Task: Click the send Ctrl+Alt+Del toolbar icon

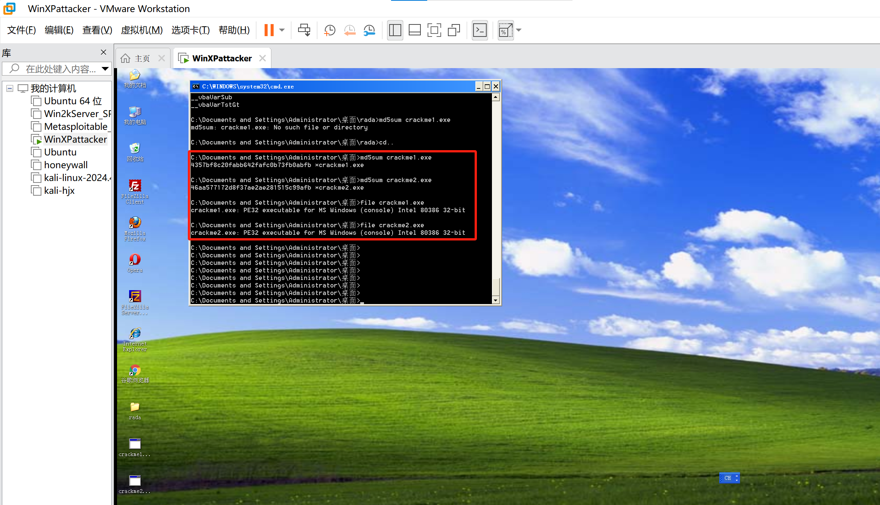Action: (304, 30)
